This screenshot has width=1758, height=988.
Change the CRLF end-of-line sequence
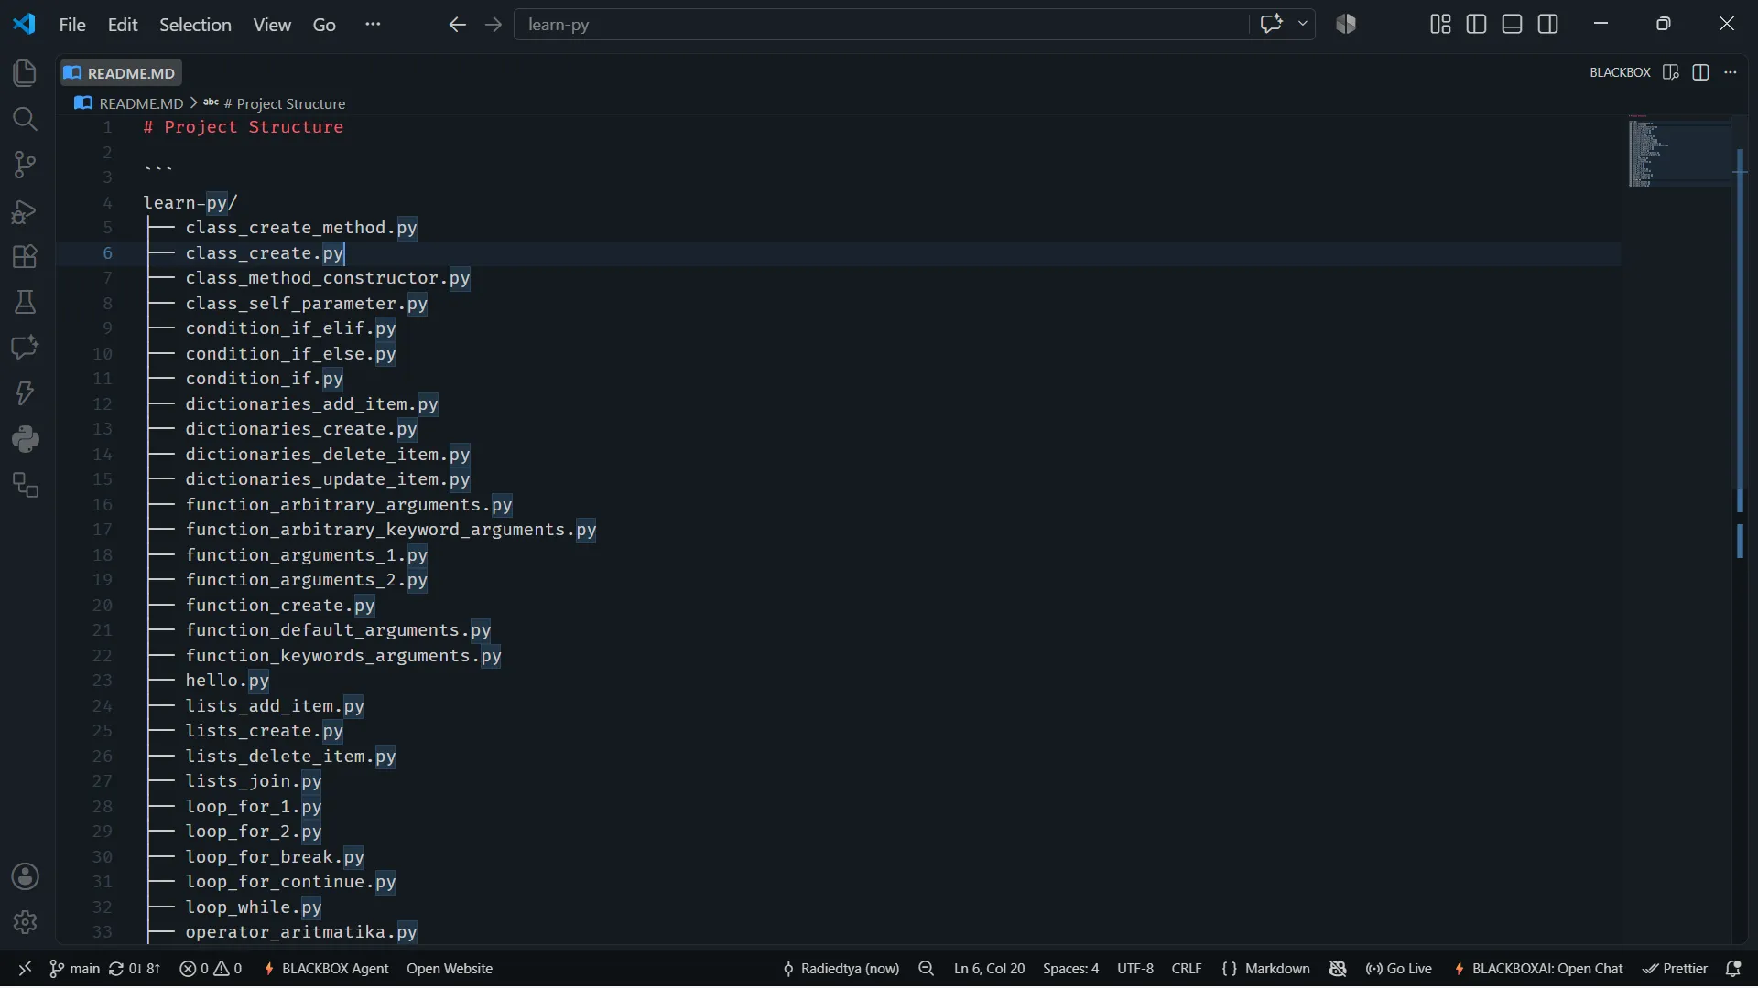pyautogui.click(x=1187, y=969)
